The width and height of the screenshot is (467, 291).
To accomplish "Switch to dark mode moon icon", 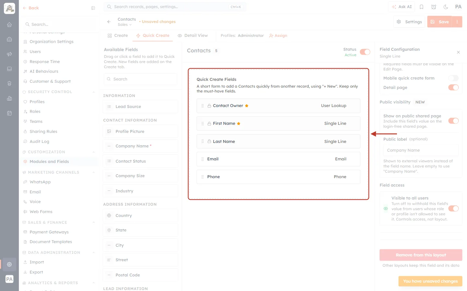I will point(446,7).
